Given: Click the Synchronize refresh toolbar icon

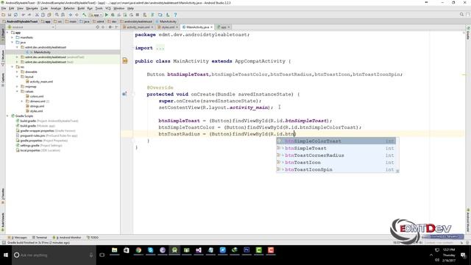Looking at the screenshot, I should 15,15.
